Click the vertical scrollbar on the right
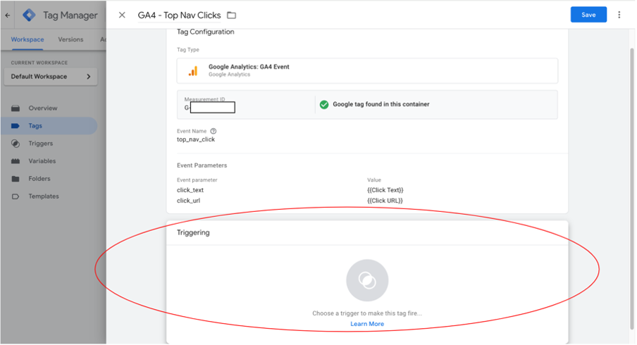Viewport: 637px width, 345px height. tap(632, 189)
